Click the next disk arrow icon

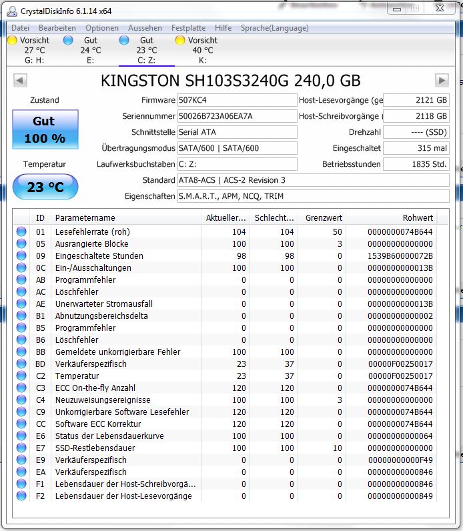442,81
